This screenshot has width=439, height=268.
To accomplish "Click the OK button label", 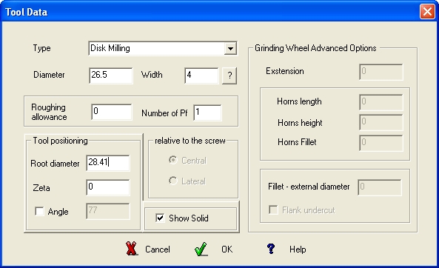I will [x=227, y=249].
